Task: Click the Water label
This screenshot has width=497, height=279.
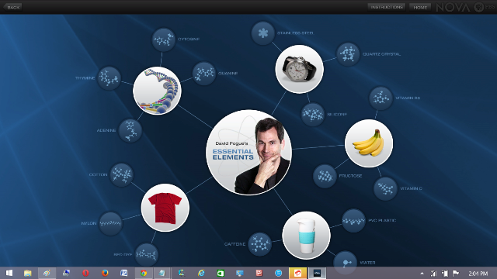Action: [367, 263]
